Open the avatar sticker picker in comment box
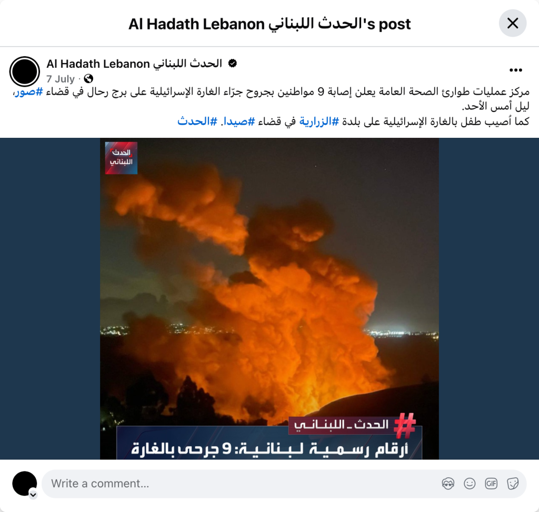The width and height of the screenshot is (539, 512). (x=448, y=484)
